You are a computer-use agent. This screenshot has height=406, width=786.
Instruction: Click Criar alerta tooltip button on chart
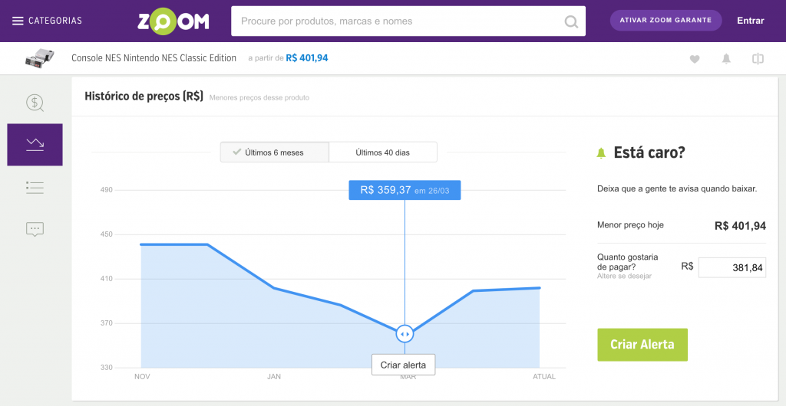[x=404, y=365]
